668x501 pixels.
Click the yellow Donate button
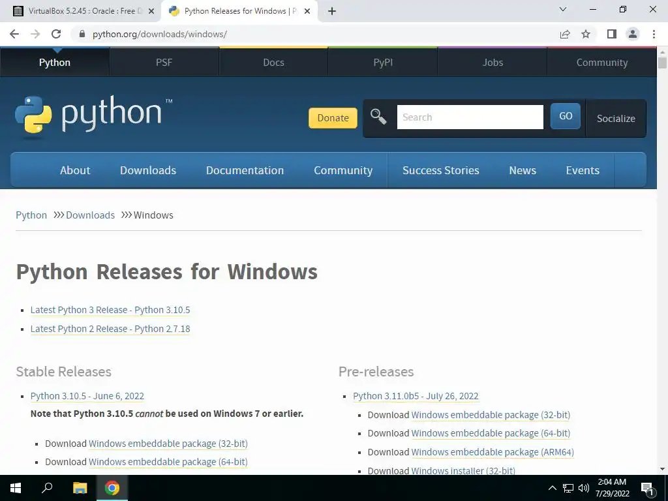click(333, 118)
